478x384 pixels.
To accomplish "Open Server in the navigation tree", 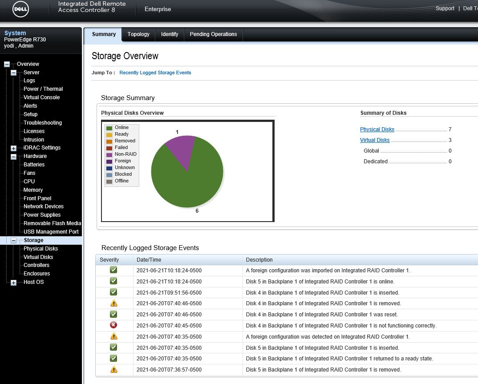I will click(32, 73).
